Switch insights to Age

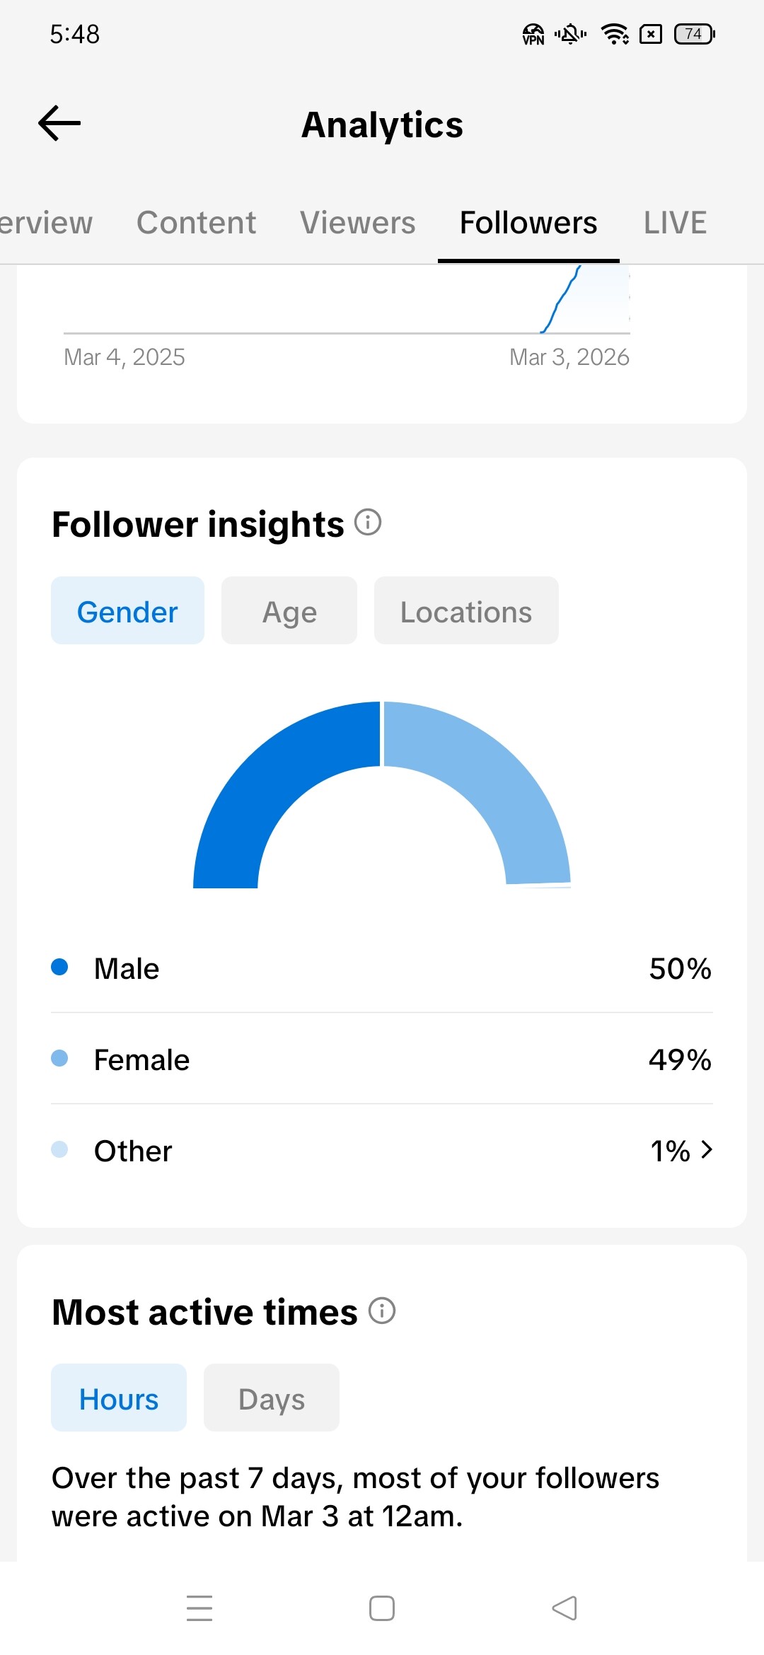(x=289, y=611)
